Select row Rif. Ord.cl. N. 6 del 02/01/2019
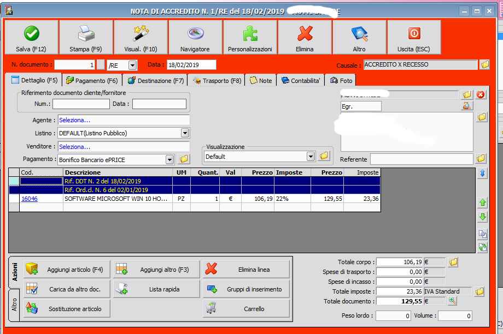The width and height of the screenshot is (503, 334). click(195, 190)
